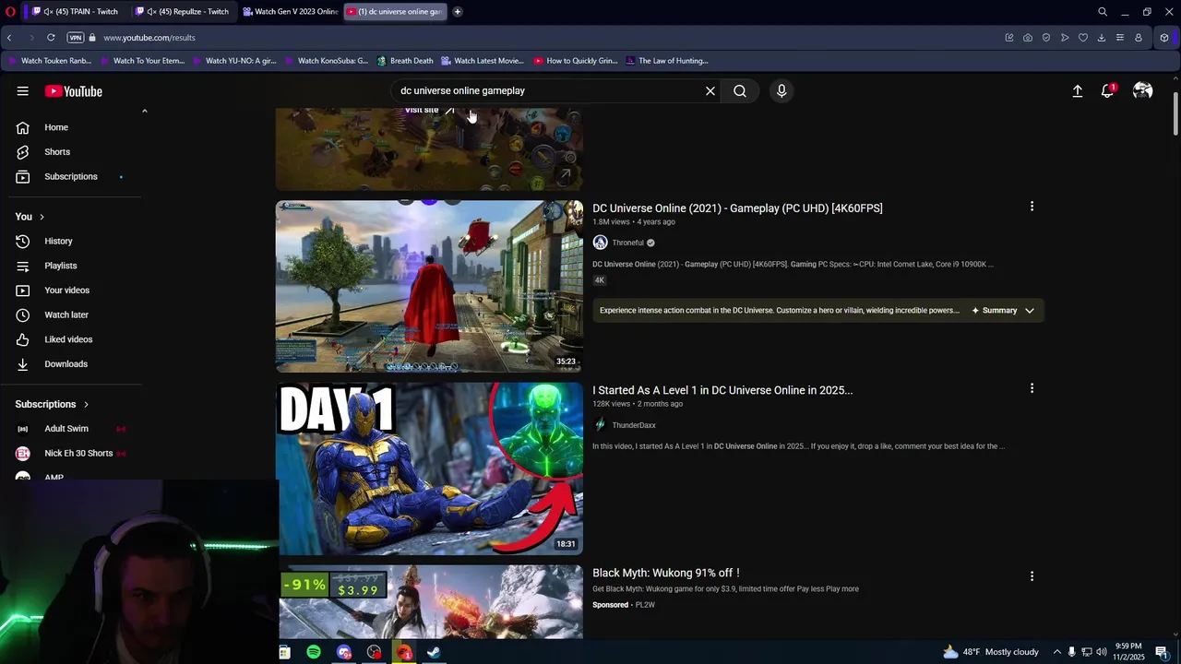Search tabs with the magnifier in title bar
Viewport: 1181px width, 664px height.
click(x=1103, y=12)
